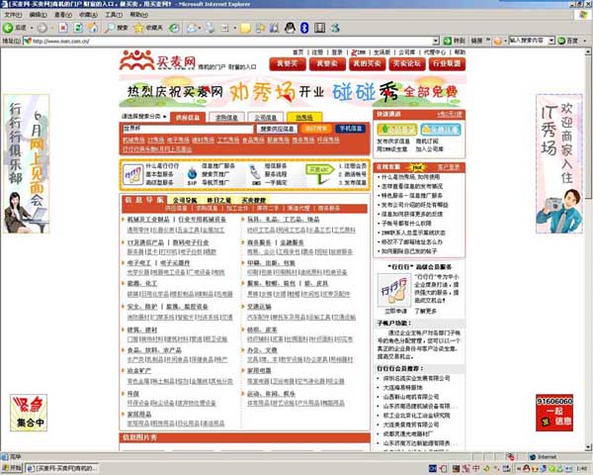
Task: Open the toolbar search box dropdown
Action: [x=551, y=41]
